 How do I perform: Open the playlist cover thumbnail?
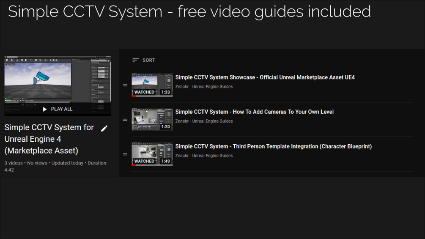(58, 86)
